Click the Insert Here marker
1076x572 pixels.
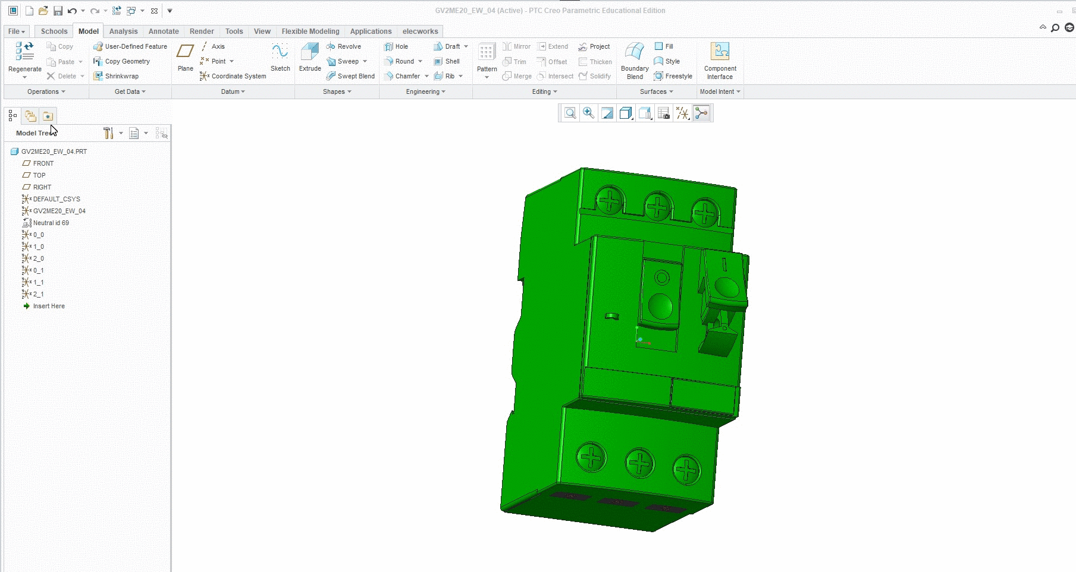[44, 306]
